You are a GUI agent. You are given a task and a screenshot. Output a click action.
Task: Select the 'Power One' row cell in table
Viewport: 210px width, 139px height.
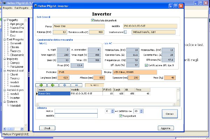tap(54, 94)
